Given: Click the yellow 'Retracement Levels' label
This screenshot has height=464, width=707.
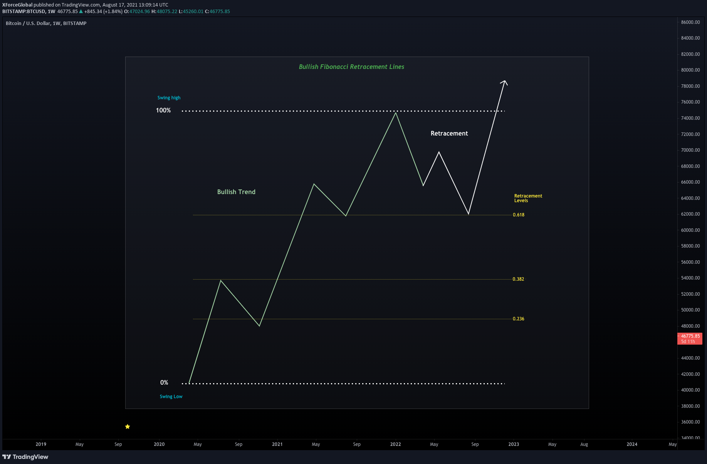Looking at the screenshot, I should tap(528, 198).
